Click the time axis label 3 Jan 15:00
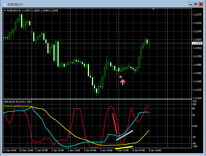The width and height of the screenshot is (206, 156). pos(106,150)
